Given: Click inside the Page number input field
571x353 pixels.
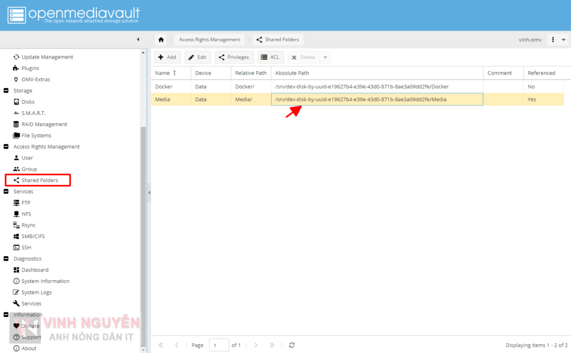Looking at the screenshot, I should click(217, 345).
